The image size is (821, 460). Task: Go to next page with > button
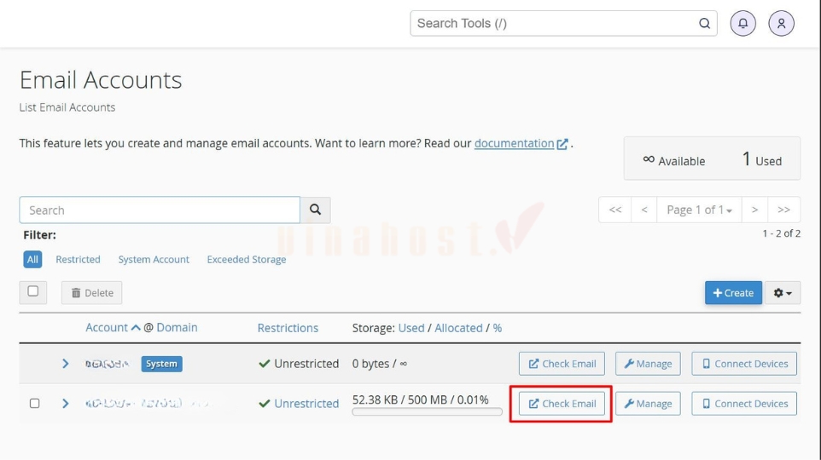click(x=754, y=210)
